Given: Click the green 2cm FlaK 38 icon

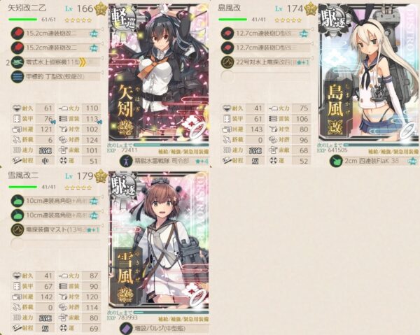Looking at the screenshot, I should pyautogui.click(x=336, y=161).
